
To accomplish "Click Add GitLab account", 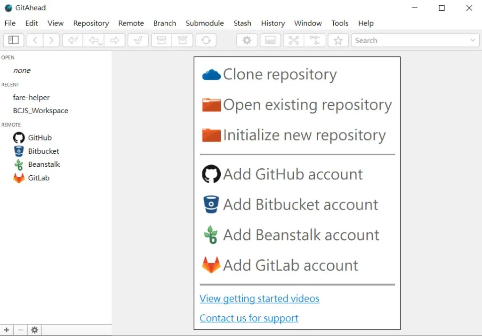I will [280, 266].
